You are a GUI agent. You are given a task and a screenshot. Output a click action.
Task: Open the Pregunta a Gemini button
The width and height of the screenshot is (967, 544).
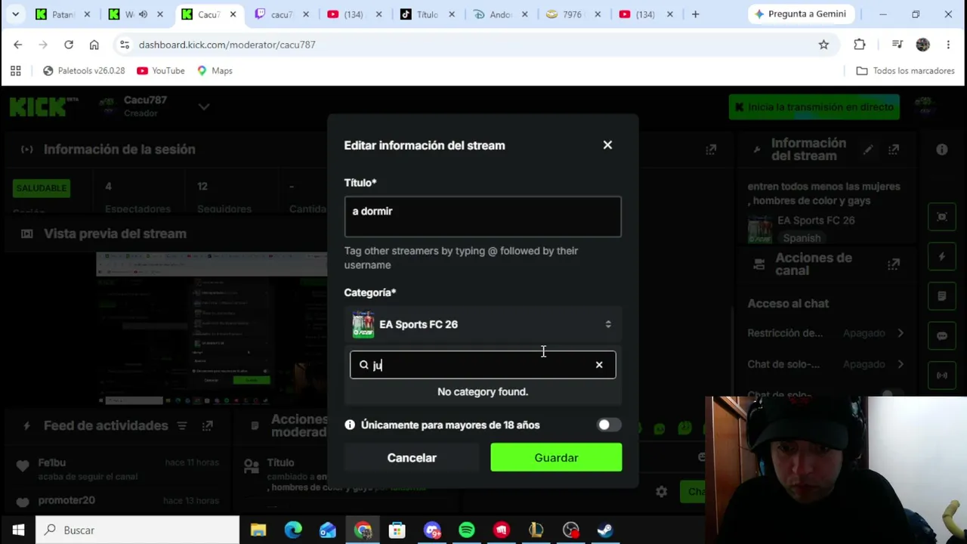[802, 14]
